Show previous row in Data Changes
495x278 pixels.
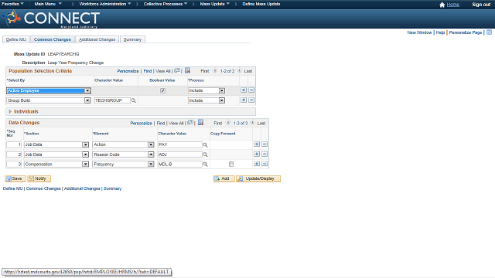point(228,123)
